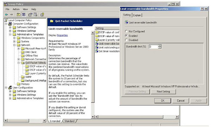Open the File menu
211x127 pixels.
7,9
